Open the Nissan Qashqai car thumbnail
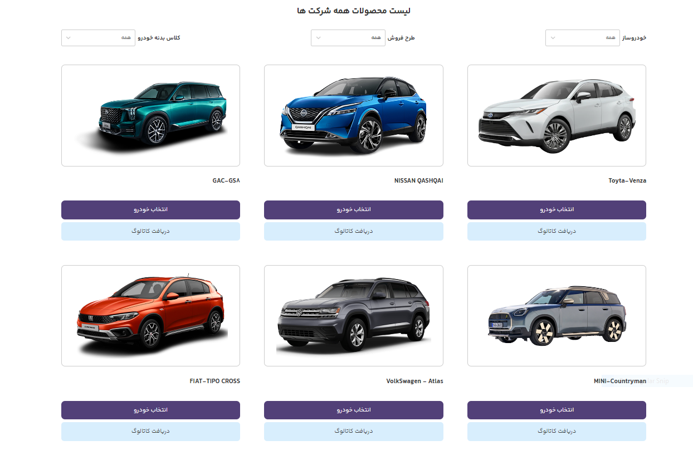The width and height of the screenshot is (693, 465). click(x=354, y=116)
